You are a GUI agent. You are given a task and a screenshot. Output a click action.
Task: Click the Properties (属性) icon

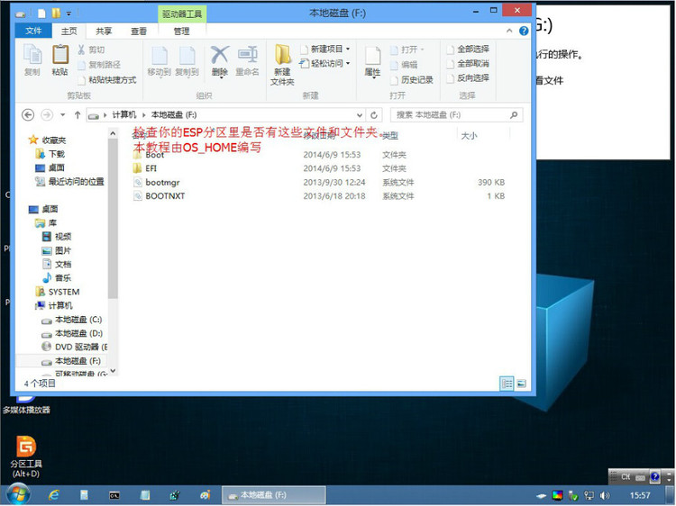coord(372,61)
